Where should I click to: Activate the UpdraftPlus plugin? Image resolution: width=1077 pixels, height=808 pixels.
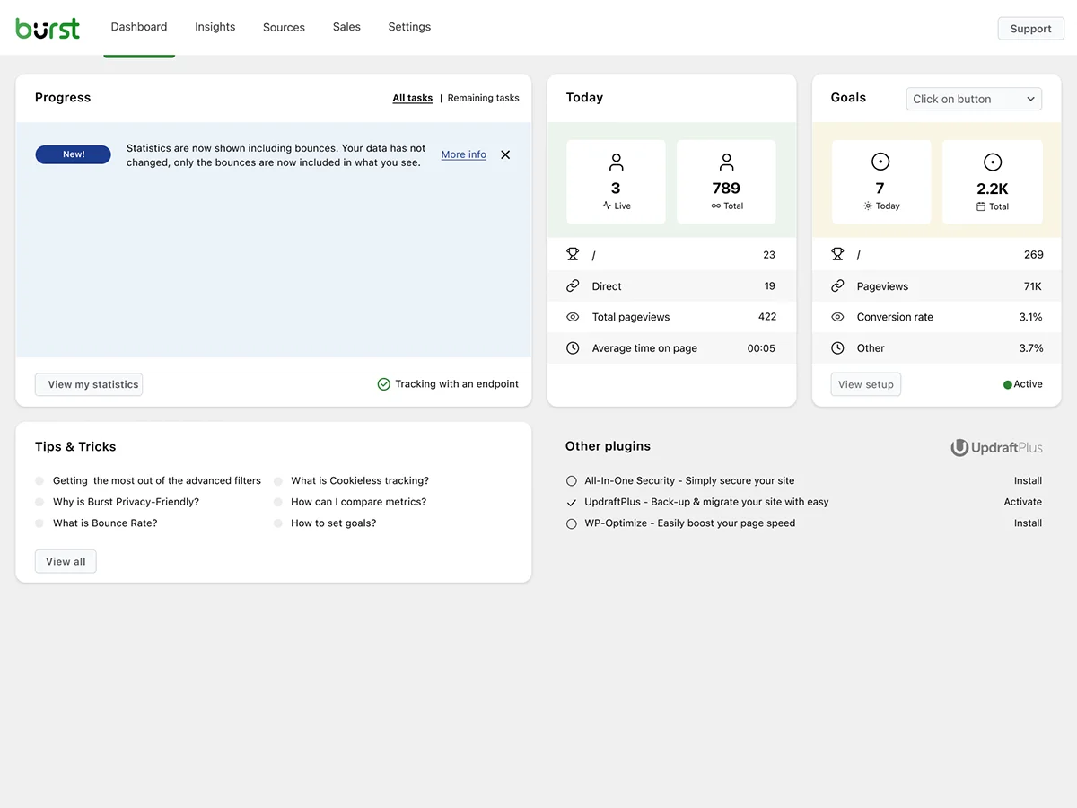pyautogui.click(x=1023, y=502)
